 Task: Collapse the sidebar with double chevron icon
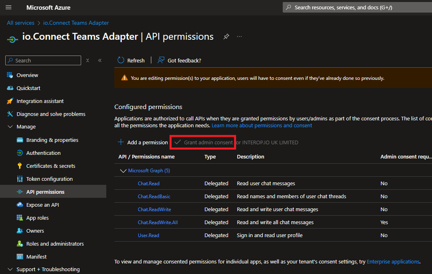click(100, 60)
